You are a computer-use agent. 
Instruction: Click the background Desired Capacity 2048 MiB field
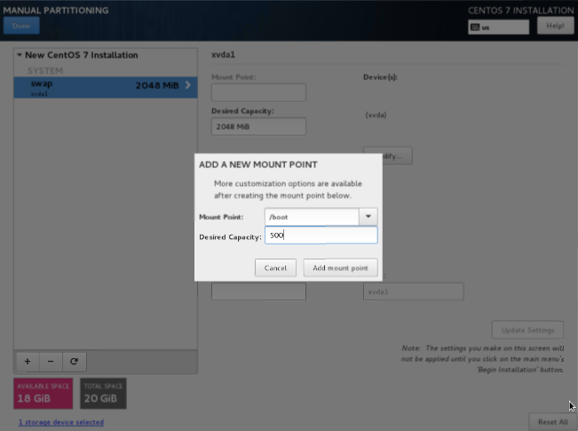pos(258,126)
